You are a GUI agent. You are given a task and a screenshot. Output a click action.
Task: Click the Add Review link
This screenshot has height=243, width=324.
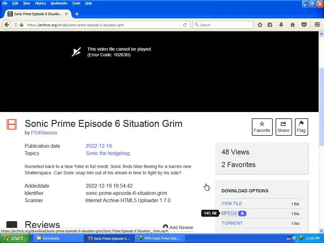(181, 227)
